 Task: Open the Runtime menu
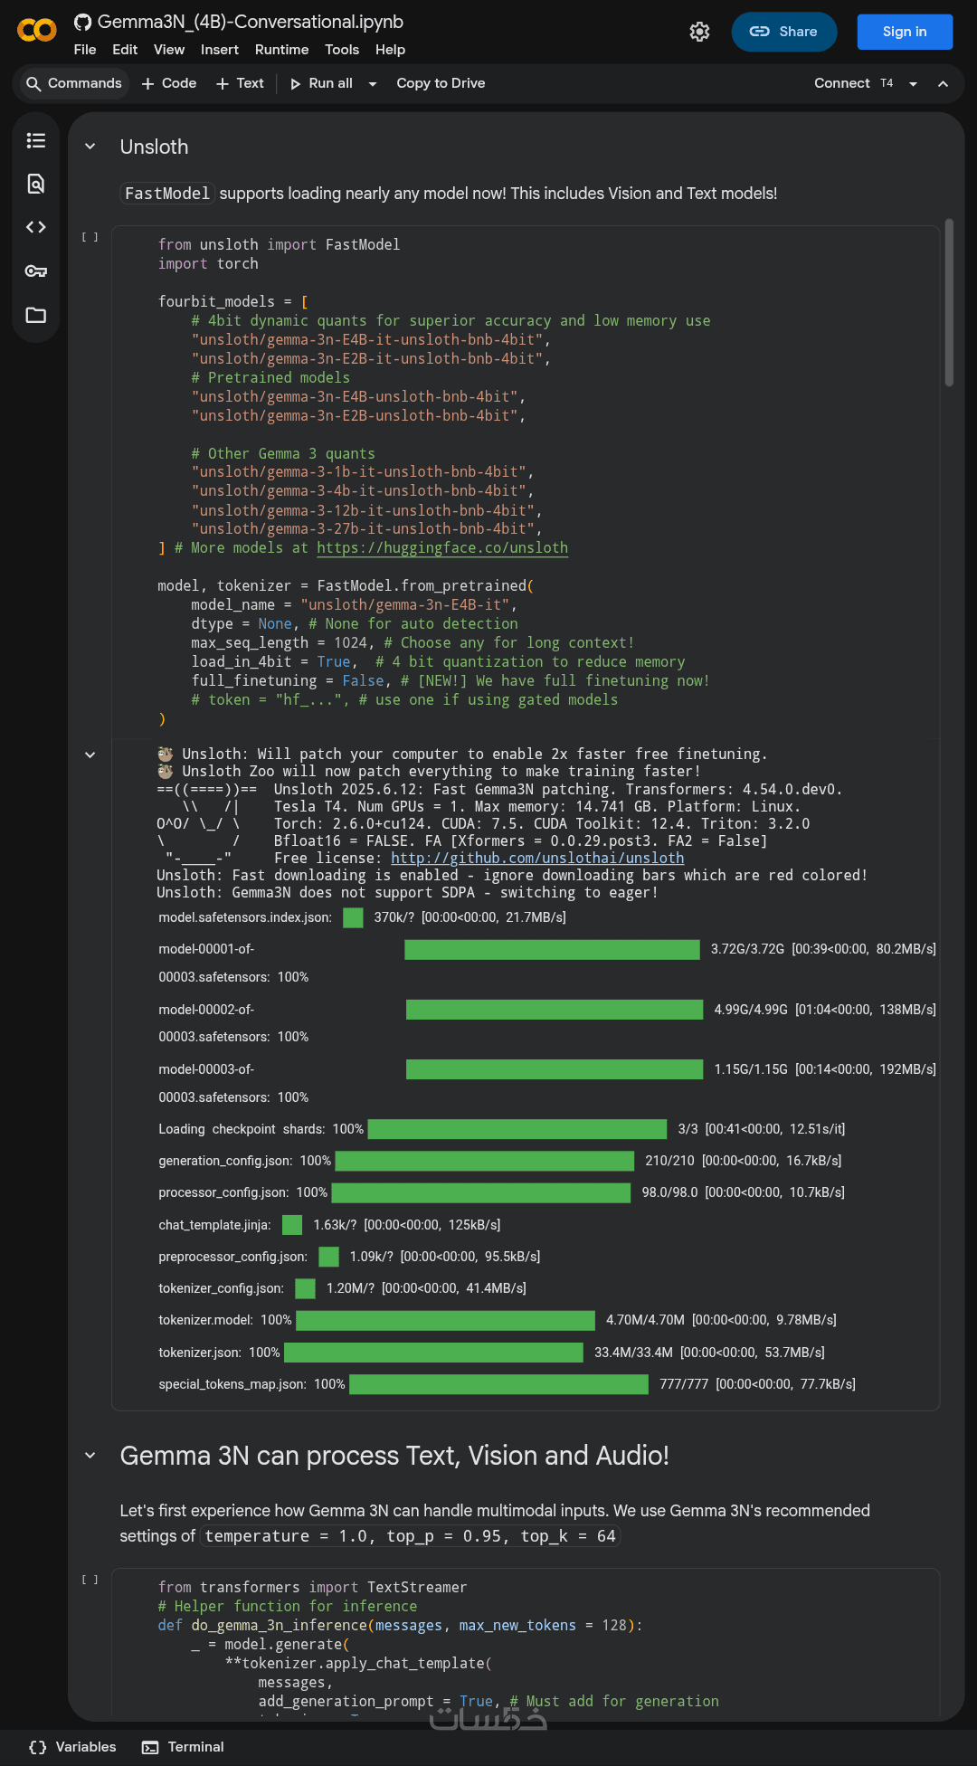(x=281, y=50)
